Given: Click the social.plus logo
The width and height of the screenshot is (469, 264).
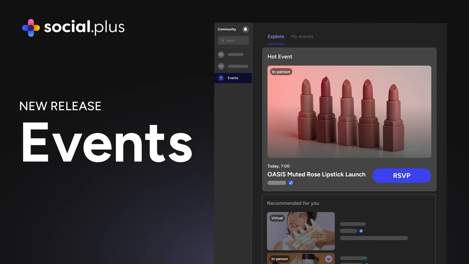Looking at the screenshot, I should (73, 28).
